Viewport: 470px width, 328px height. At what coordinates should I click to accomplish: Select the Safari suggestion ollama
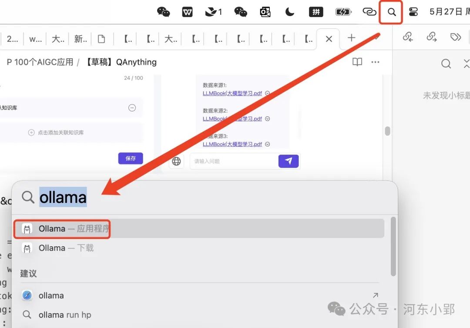pos(199,296)
